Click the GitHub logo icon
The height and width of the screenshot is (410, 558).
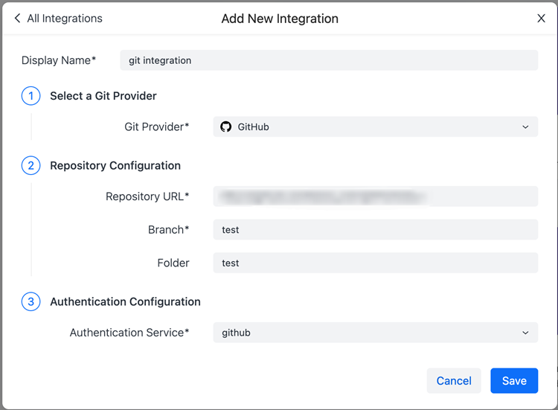tap(226, 127)
